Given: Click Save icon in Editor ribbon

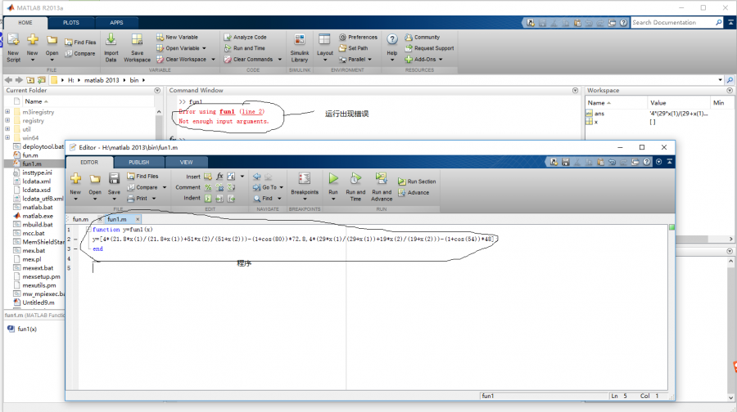Looking at the screenshot, I should [x=114, y=179].
